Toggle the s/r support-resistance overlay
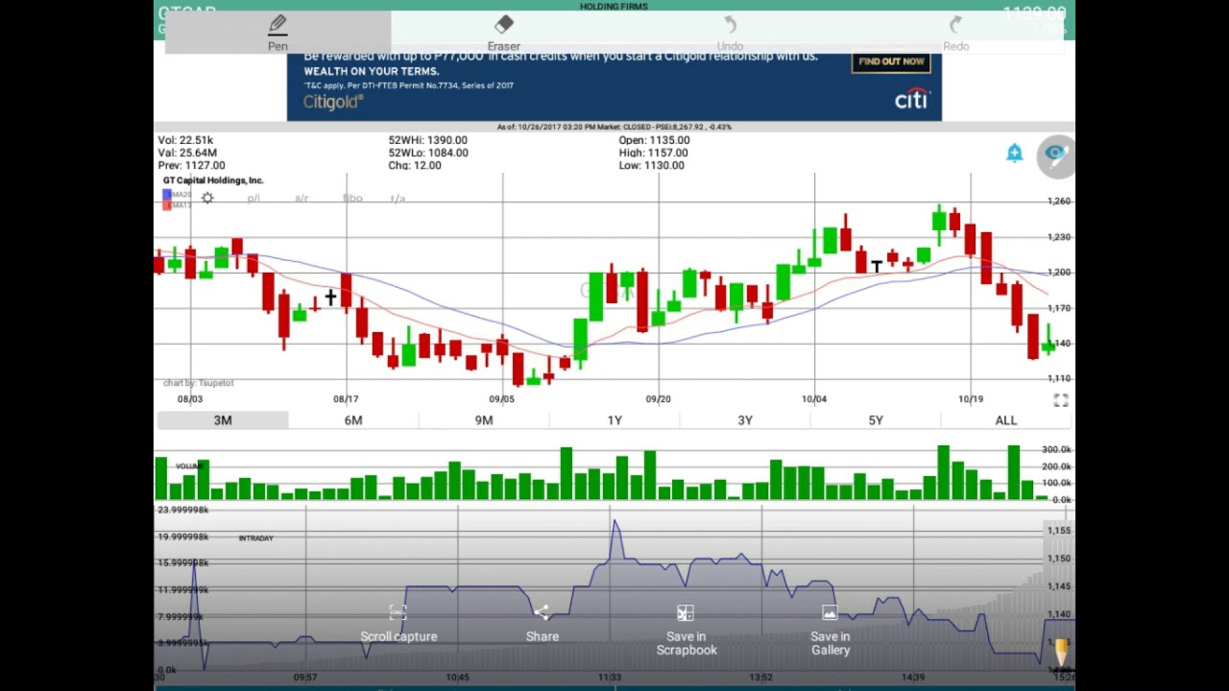The width and height of the screenshot is (1229, 691). pyautogui.click(x=301, y=199)
